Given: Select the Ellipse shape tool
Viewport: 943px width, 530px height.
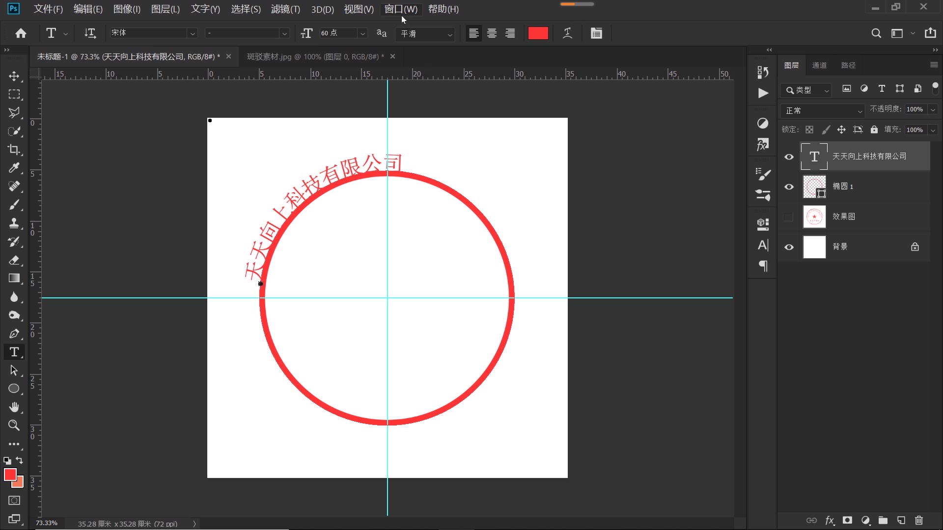Looking at the screenshot, I should click(14, 389).
